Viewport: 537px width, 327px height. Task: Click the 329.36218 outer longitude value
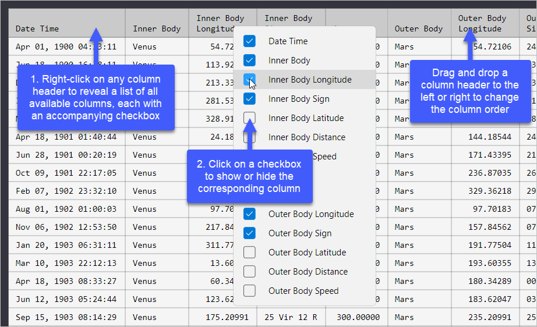(x=490, y=191)
